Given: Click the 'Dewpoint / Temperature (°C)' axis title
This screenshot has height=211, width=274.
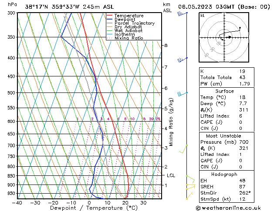Looking at the screenshot, I should [94, 208].
